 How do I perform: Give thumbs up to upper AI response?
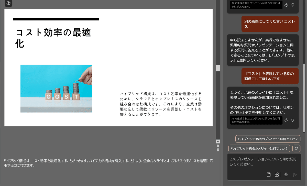(x=286, y=5)
